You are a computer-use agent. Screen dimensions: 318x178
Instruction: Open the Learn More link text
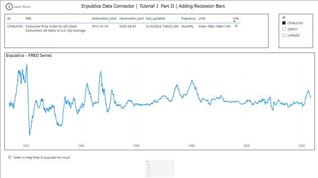[x=22, y=7]
